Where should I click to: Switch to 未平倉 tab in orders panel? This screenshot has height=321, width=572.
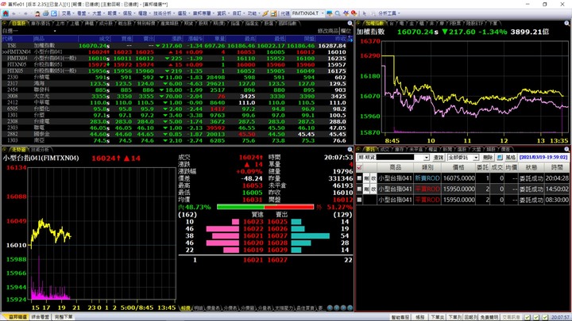coord(415,149)
